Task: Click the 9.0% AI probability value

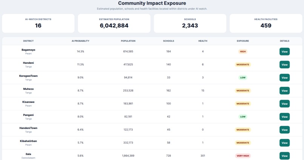Action: [80, 77]
